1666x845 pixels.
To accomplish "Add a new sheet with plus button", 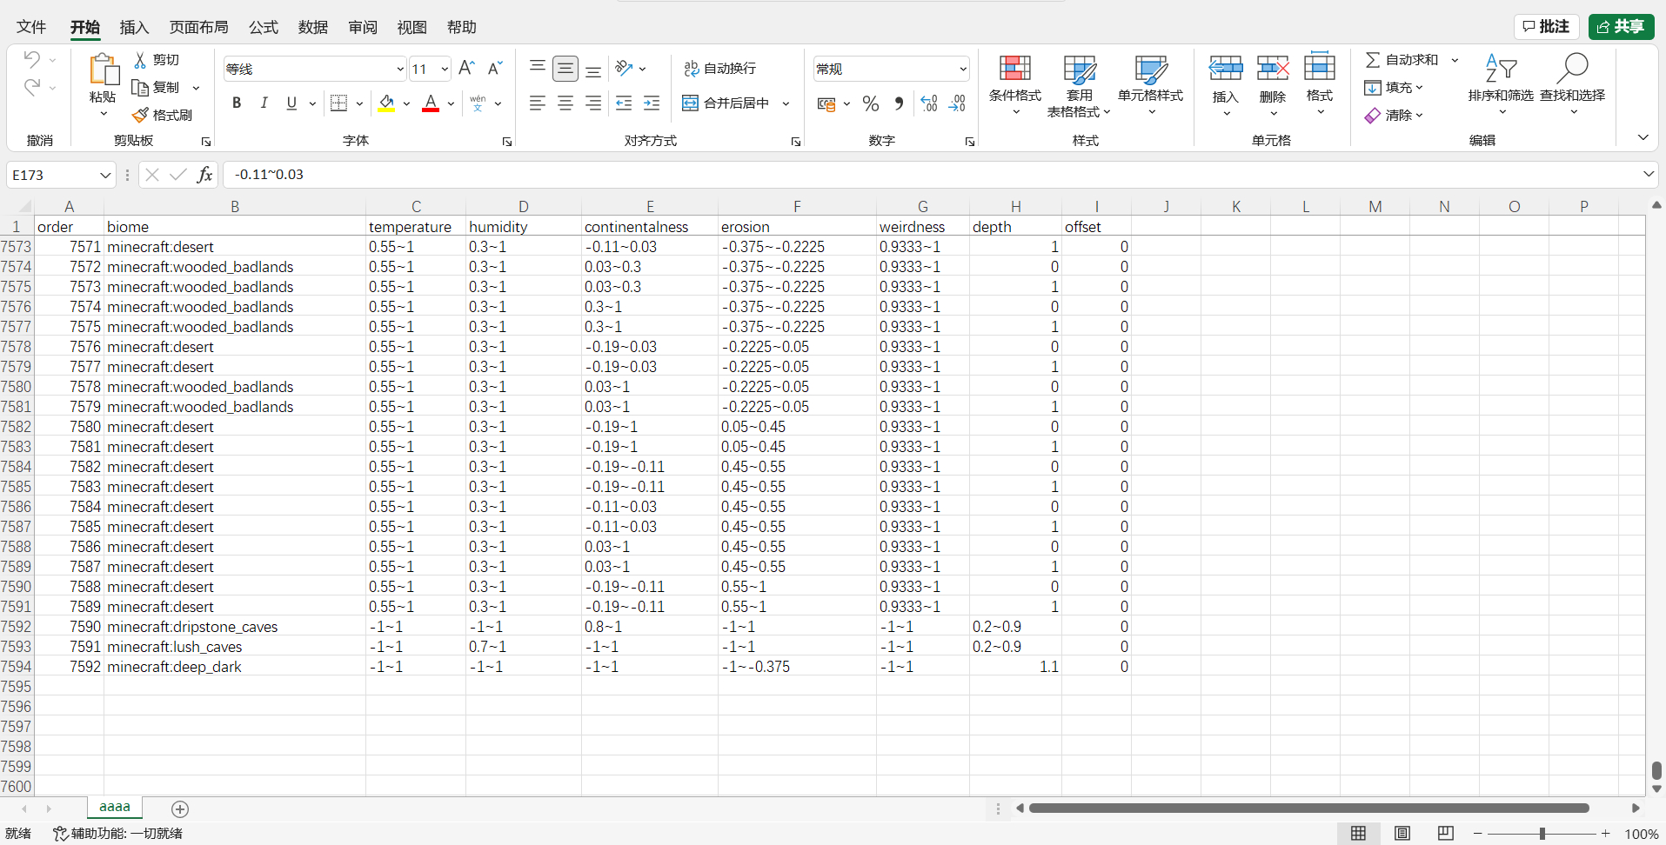I will tap(180, 809).
